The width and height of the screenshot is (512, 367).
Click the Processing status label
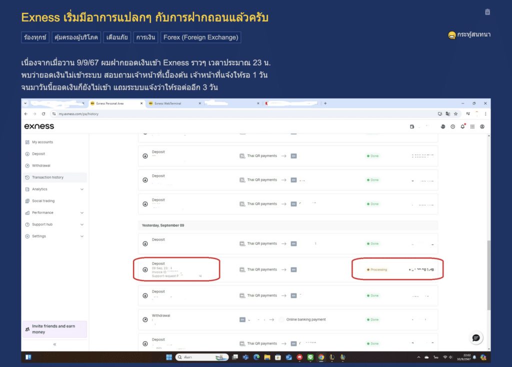tap(377, 269)
